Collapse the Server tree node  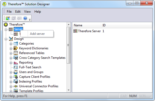coord(6,30)
